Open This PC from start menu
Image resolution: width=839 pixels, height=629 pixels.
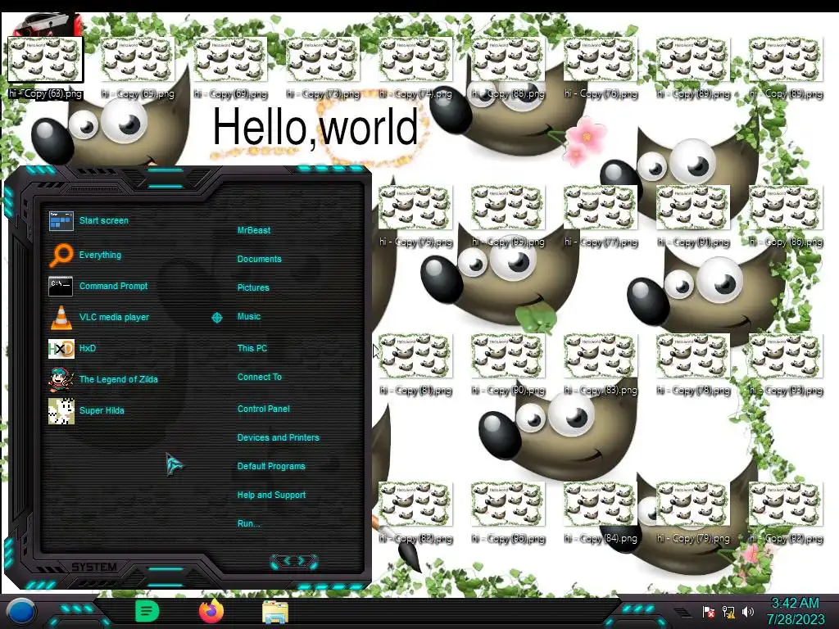click(x=252, y=348)
